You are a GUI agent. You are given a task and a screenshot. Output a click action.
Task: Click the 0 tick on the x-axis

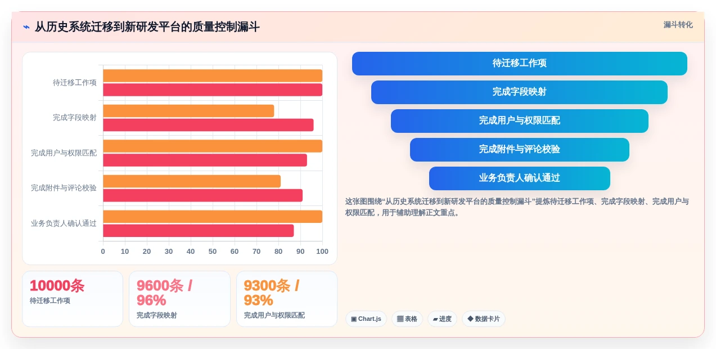[103, 252]
